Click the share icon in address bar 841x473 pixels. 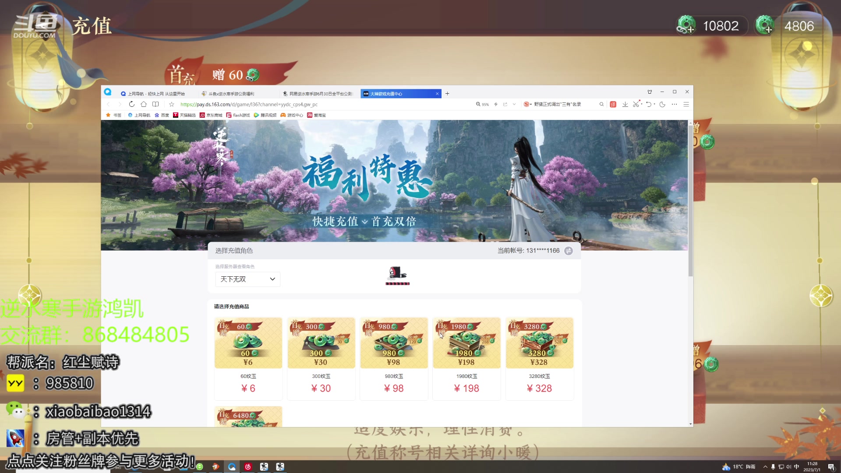505,104
